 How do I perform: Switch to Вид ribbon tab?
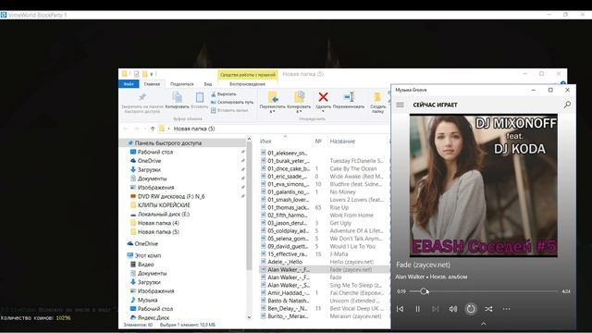[208, 84]
